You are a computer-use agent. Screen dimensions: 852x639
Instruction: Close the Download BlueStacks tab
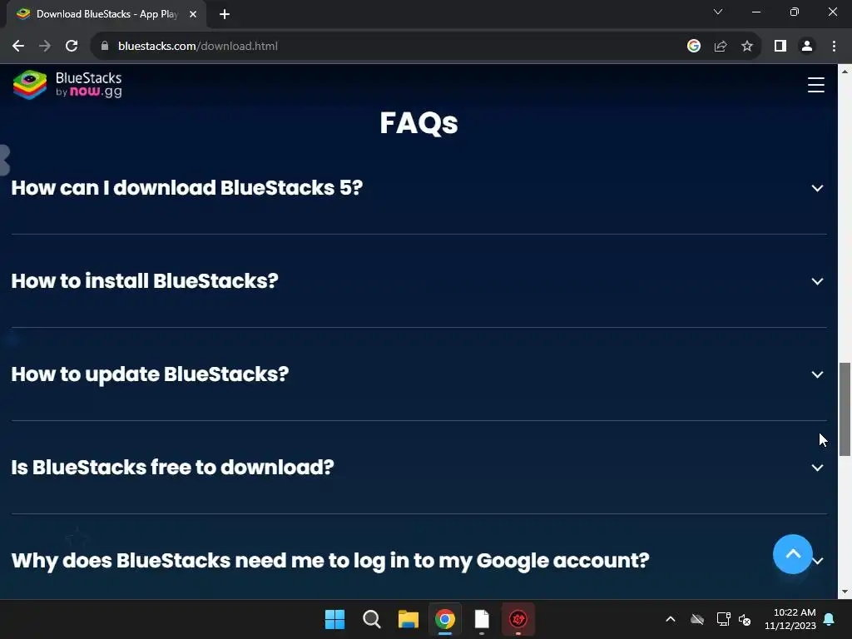[x=193, y=14]
